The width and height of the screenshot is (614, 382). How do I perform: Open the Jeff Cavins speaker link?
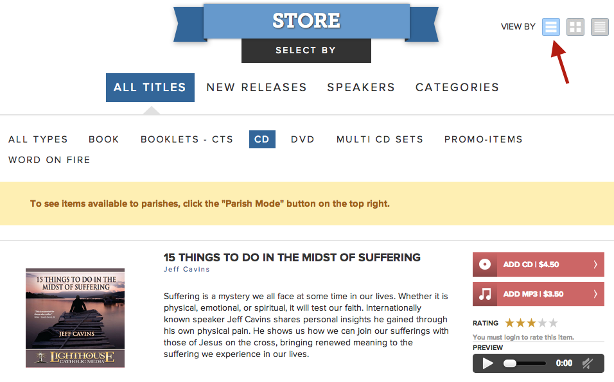pos(187,269)
